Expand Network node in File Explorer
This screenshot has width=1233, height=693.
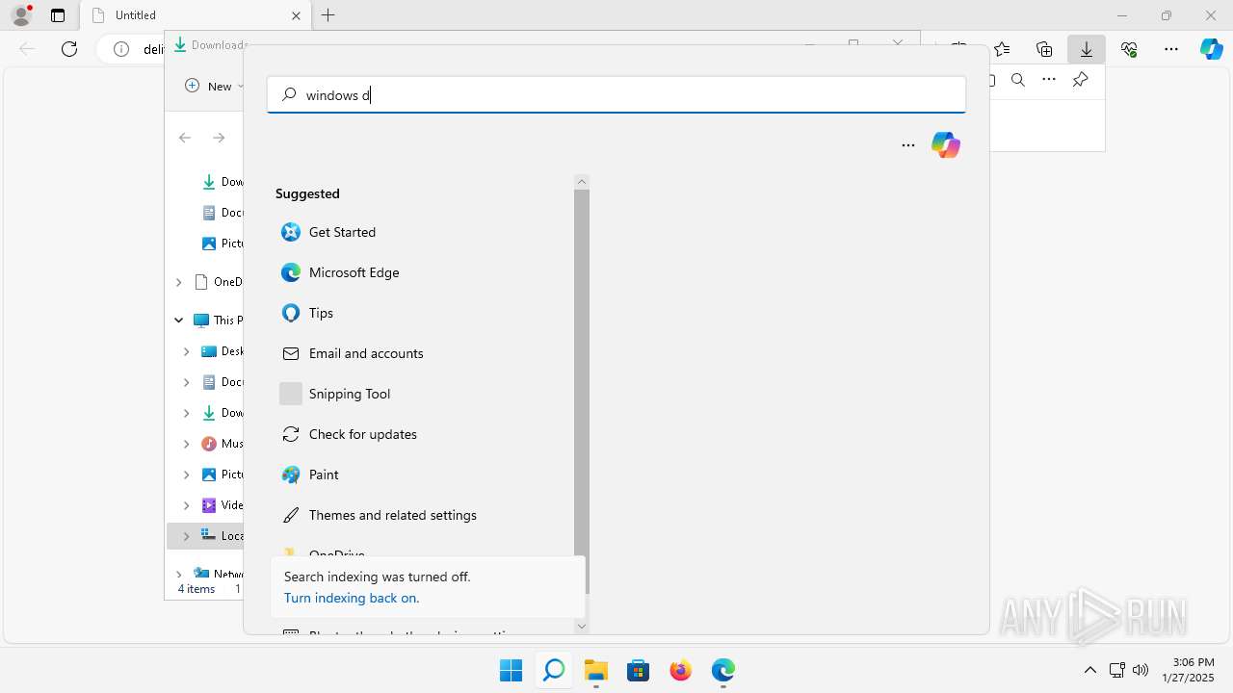point(178,575)
